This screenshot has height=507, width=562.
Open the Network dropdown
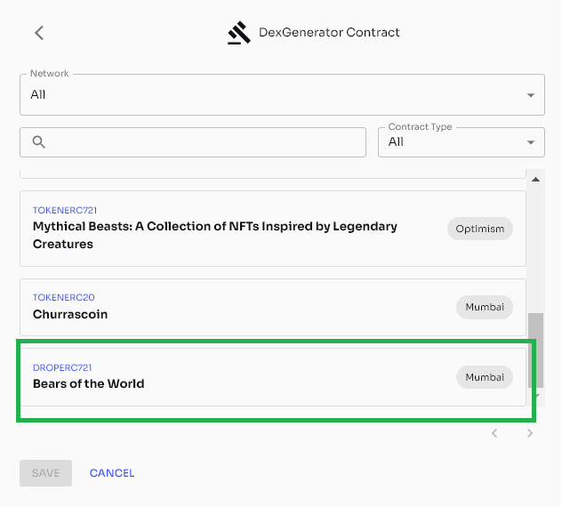pyautogui.click(x=282, y=94)
